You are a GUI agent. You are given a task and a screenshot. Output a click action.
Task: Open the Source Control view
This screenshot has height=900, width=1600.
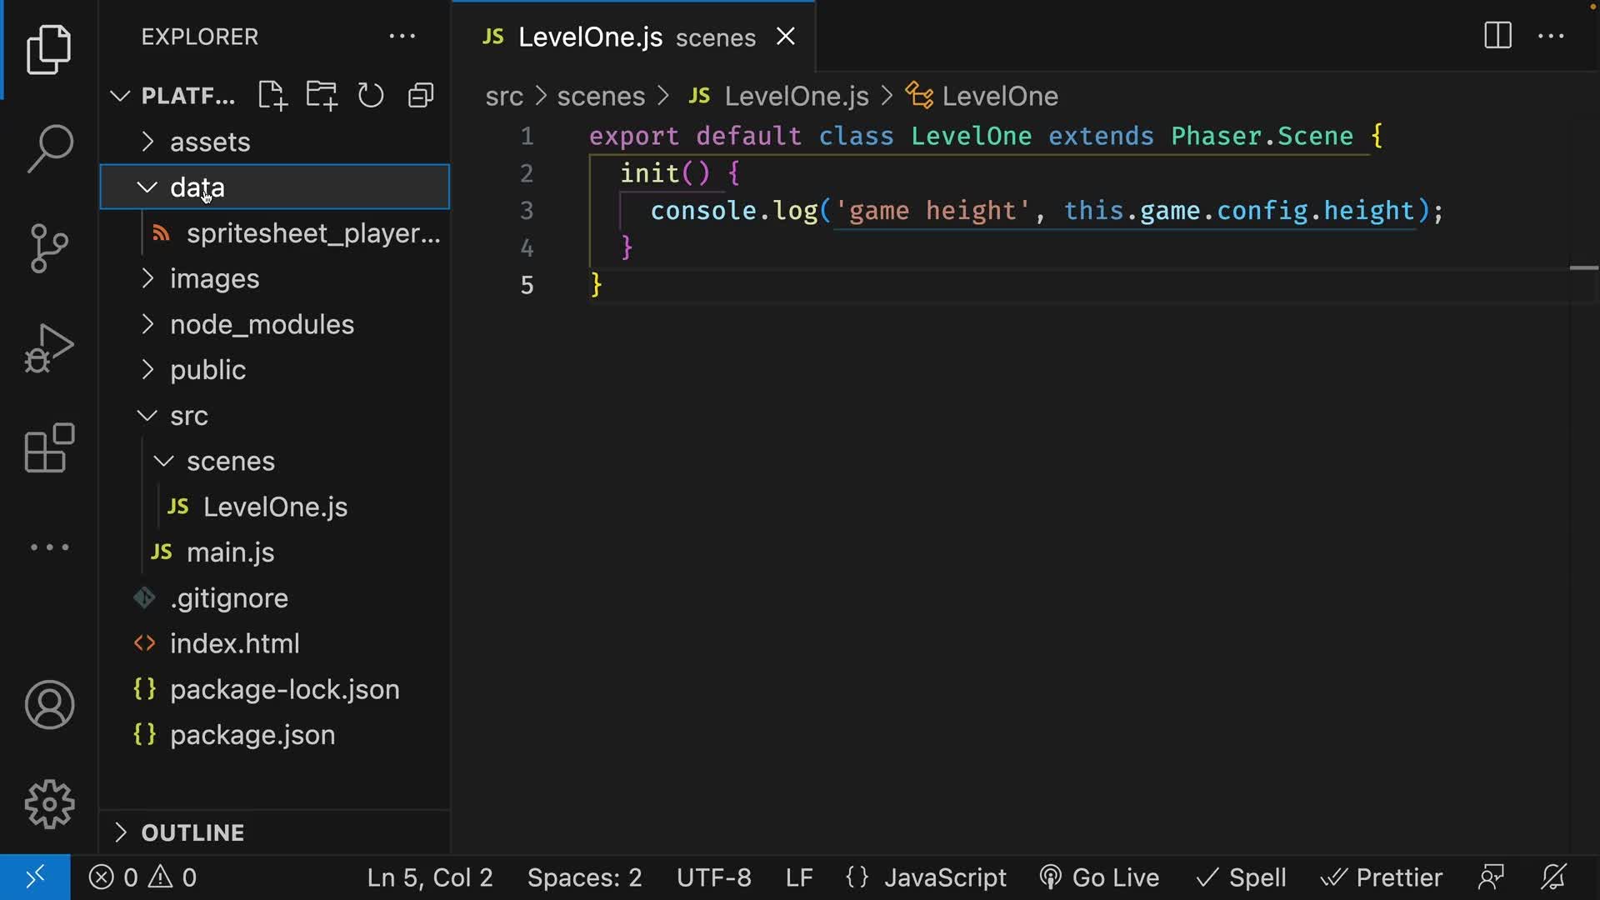click(49, 248)
